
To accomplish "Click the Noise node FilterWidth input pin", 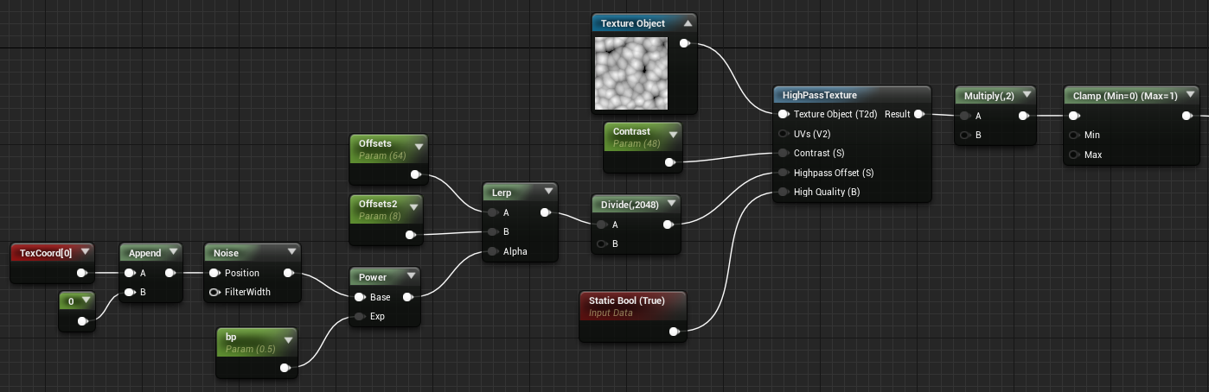I will [214, 292].
